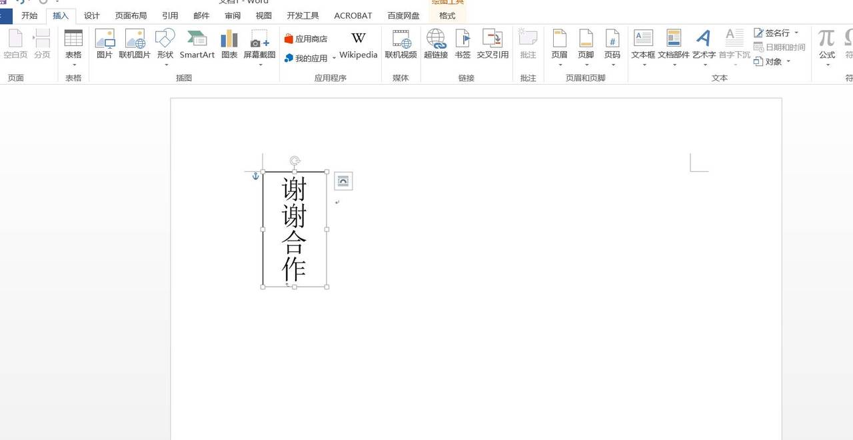Insert a bookmark with 书签 icon
Viewport: 853px width, 440px height.
click(462, 45)
